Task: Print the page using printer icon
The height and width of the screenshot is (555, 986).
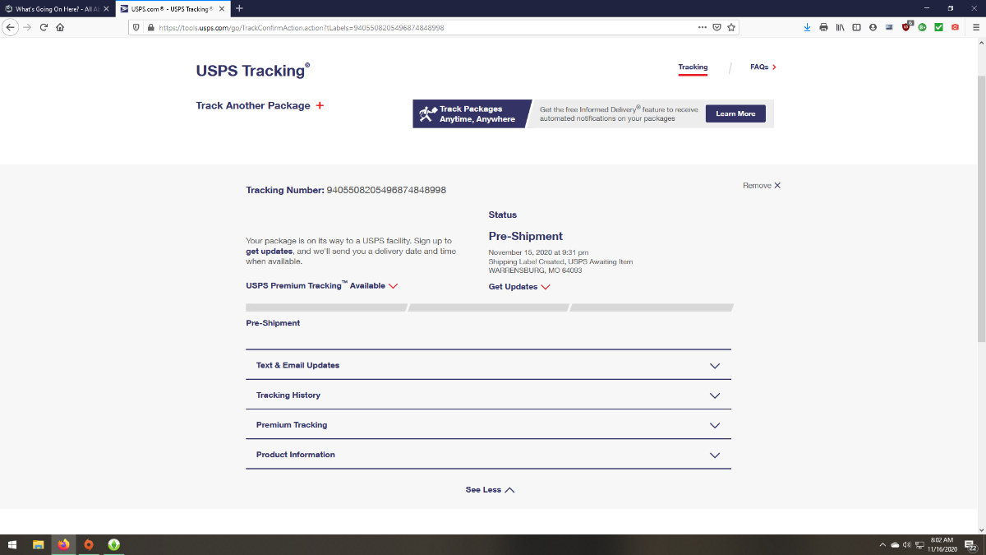Action: (x=824, y=27)
